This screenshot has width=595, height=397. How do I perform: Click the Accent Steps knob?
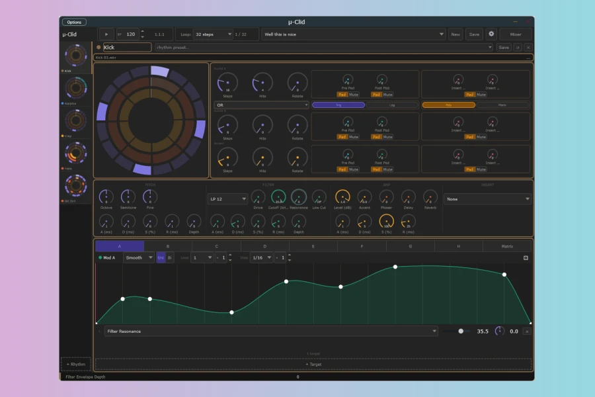pos(227,157)
